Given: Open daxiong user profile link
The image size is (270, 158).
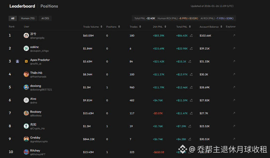Looking at the screenshot, I should pos(36,86).
